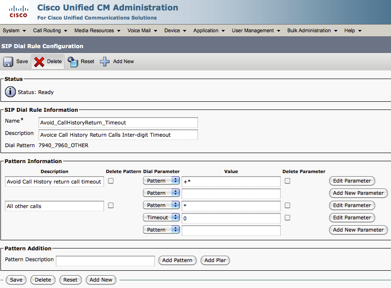Click the Add Pattern button
Screen dimensions: 391x288
tap(177, 260)
